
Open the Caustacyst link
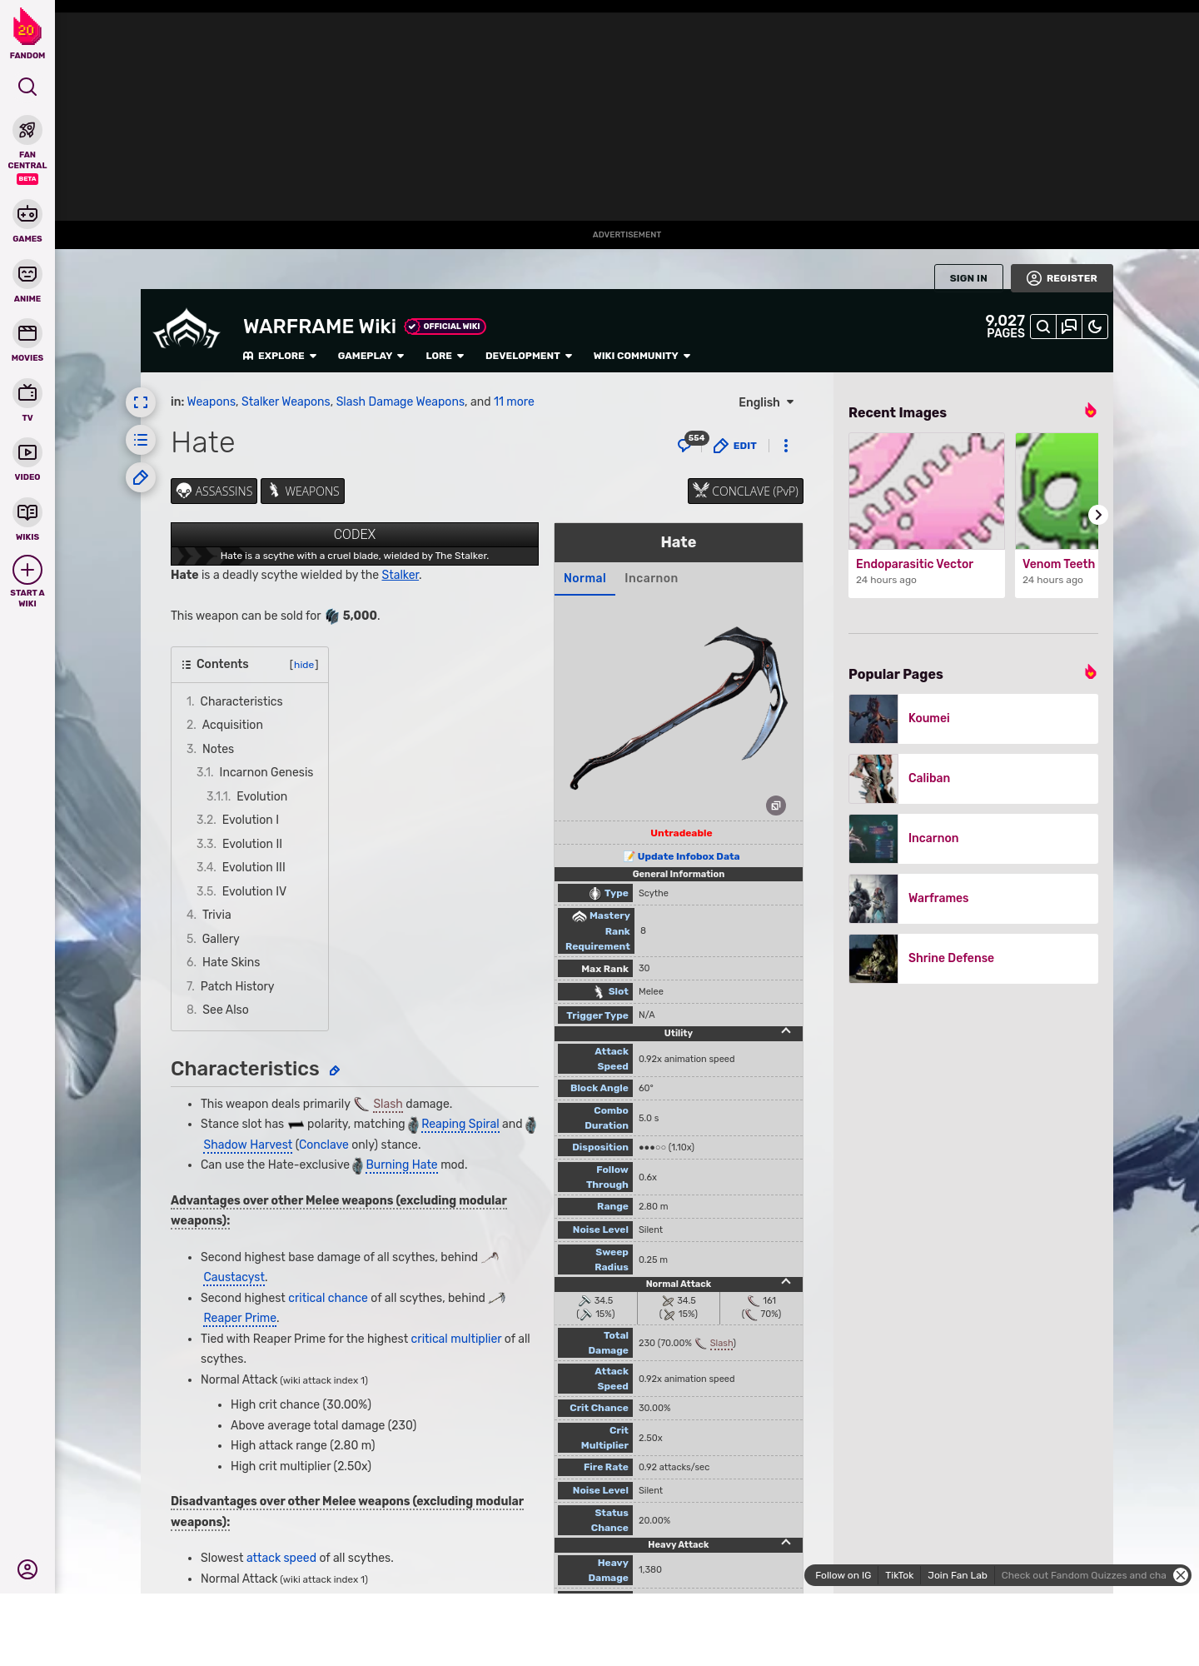tap(234, 1277)
